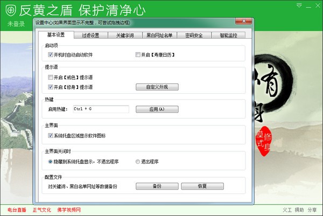The image size is (323, 216).
Task: Toggle the 开启【寿康日历】 checkbox
Action: [138, 55]
